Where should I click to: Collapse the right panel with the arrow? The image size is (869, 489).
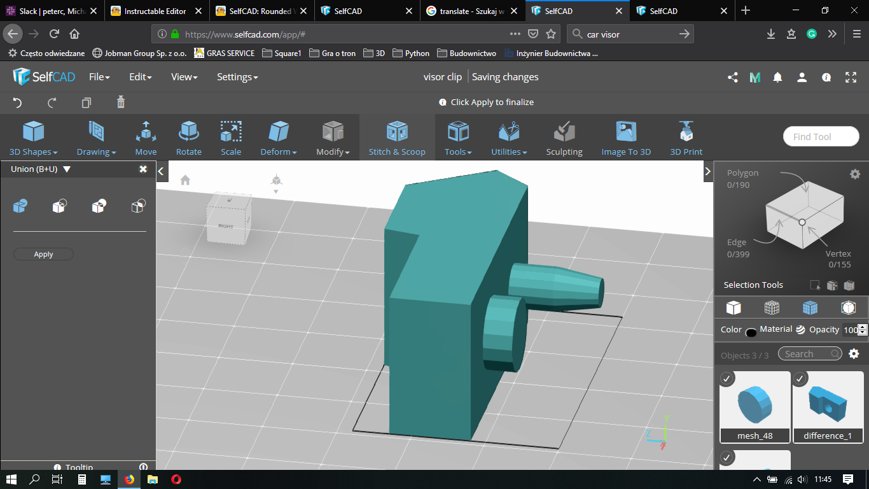tap(707, 171)
